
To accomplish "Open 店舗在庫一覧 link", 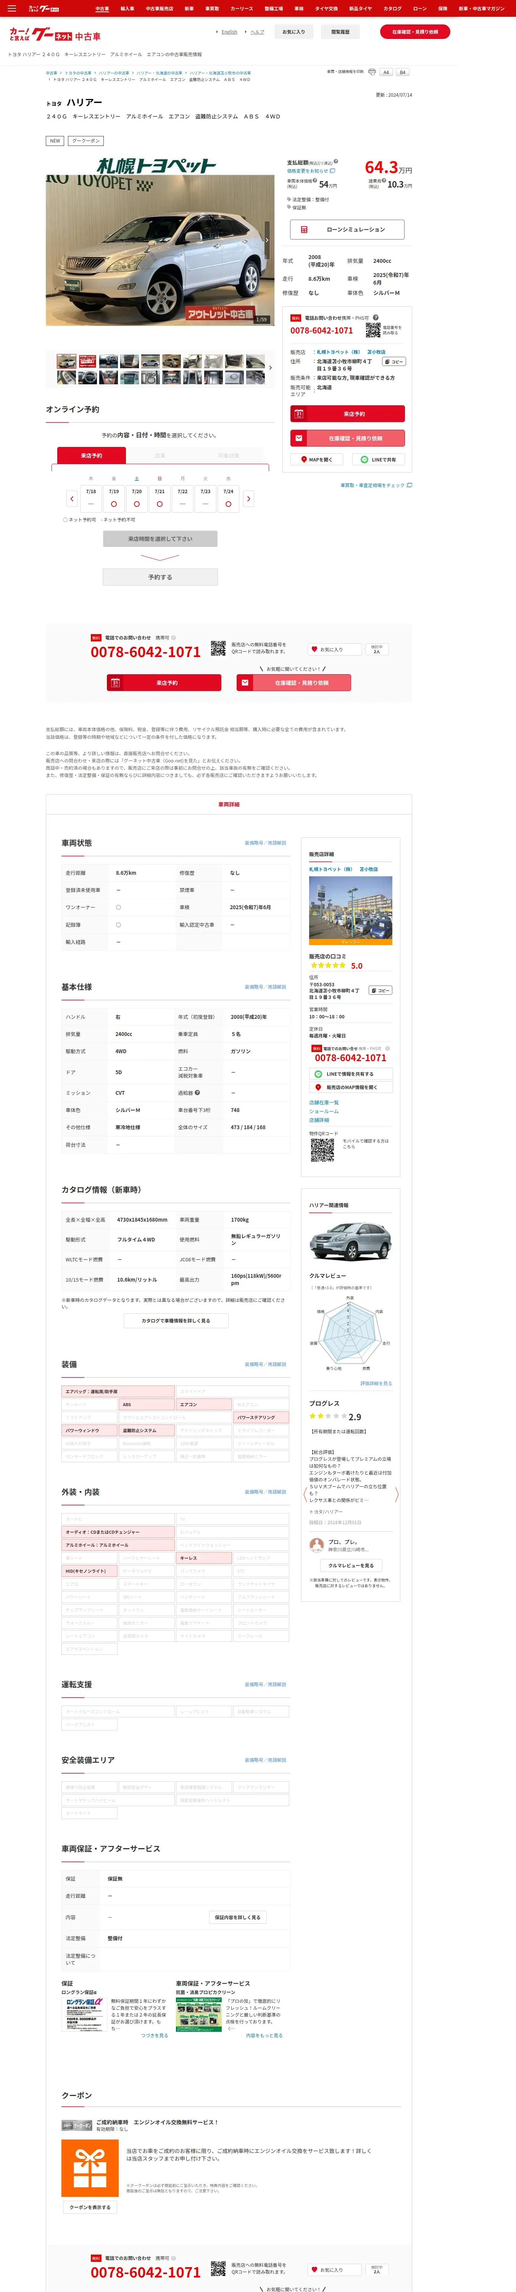I will (324, 1102).
